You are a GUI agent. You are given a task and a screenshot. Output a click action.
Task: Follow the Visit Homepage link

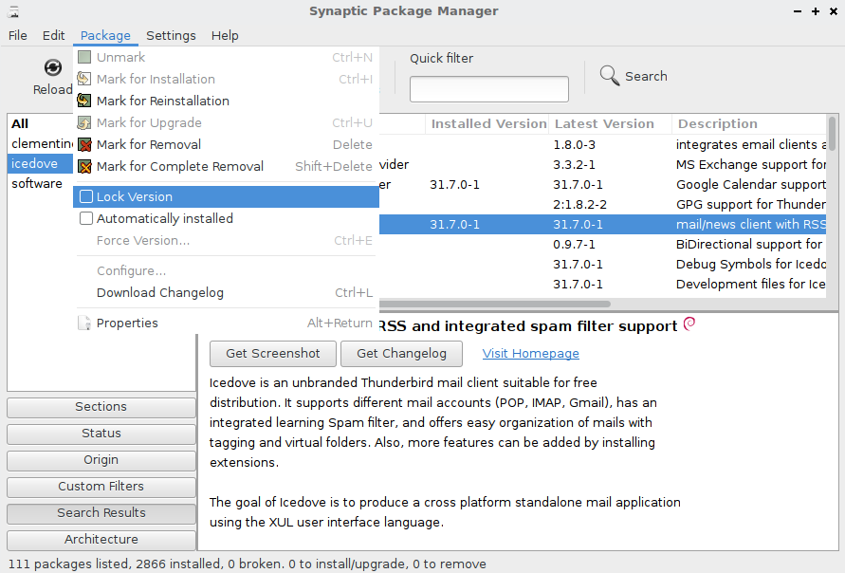[530, 354]
